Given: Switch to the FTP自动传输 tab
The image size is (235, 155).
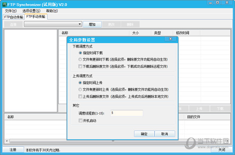Looking at the screenshot, I should (14, 17).
